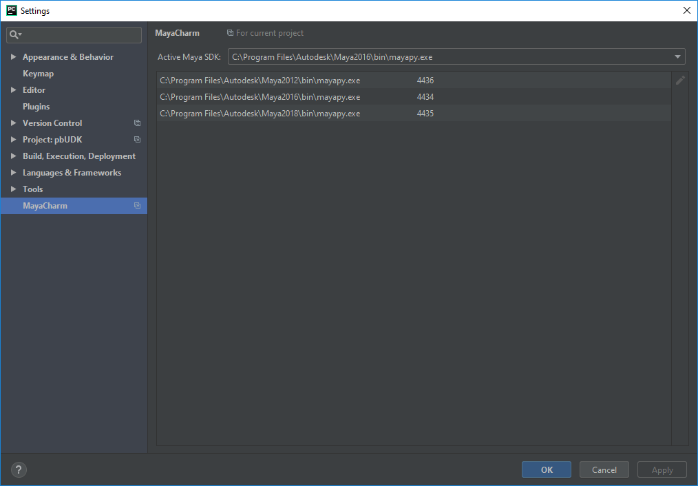698x486 pixels.
Task: Click the Cancel button
Action: [604, 469]
